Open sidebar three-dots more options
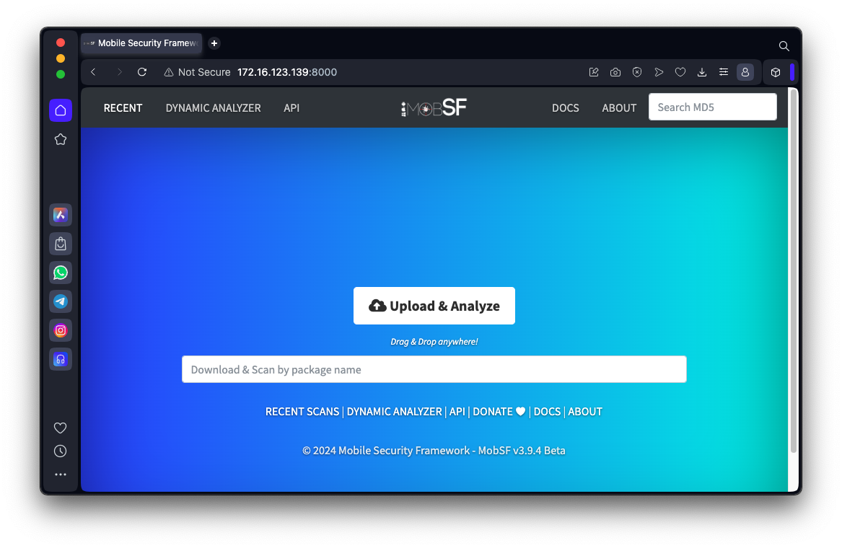This screenshot has height=548, width=842. point(60,474)
